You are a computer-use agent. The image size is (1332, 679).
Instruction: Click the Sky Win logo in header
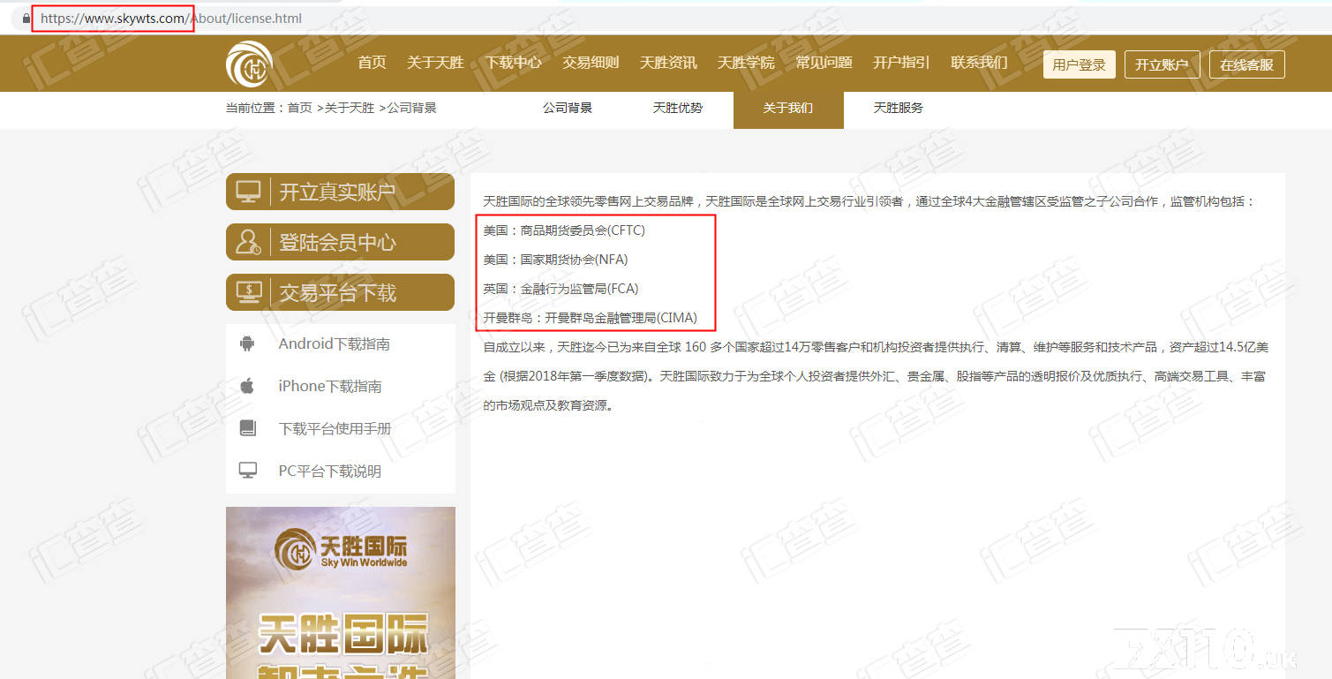(249, 64)
